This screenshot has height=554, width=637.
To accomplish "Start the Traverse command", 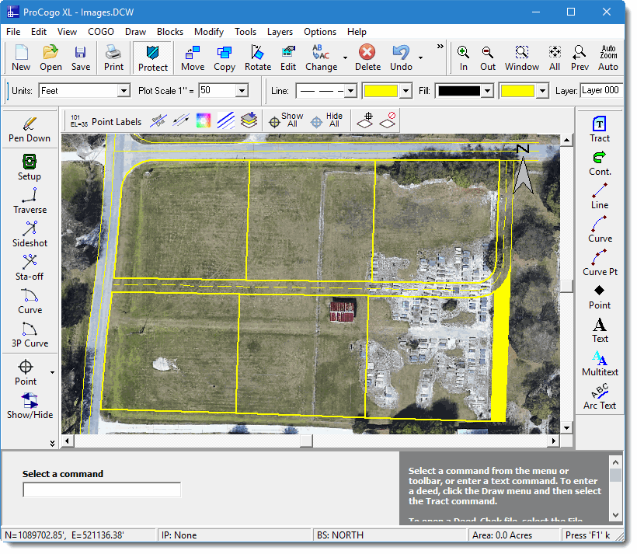I will [30, 200].
